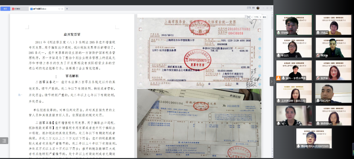Click invoice number 08438658 on Shanghai invoice

[x=235, y=33]
